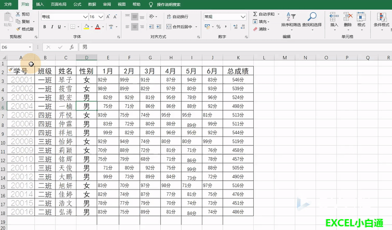The width and height of the screenshot is (392, 230).
Task: Switch to the View (视图) tab
Action: tap(122, 4)
